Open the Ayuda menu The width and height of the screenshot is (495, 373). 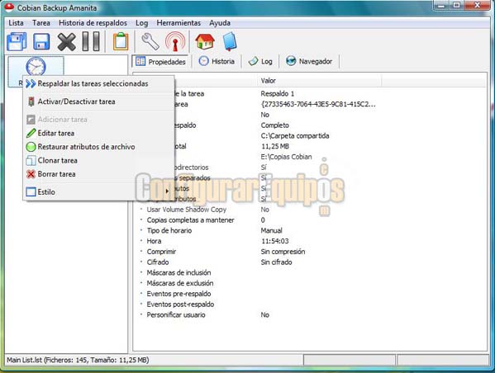click(220, 23)
